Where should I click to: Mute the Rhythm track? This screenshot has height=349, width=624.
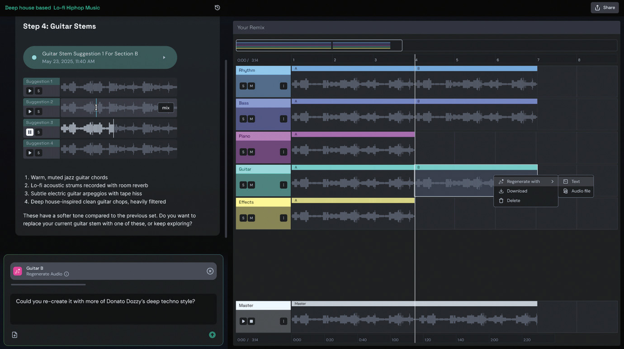[x=251, y=86]
